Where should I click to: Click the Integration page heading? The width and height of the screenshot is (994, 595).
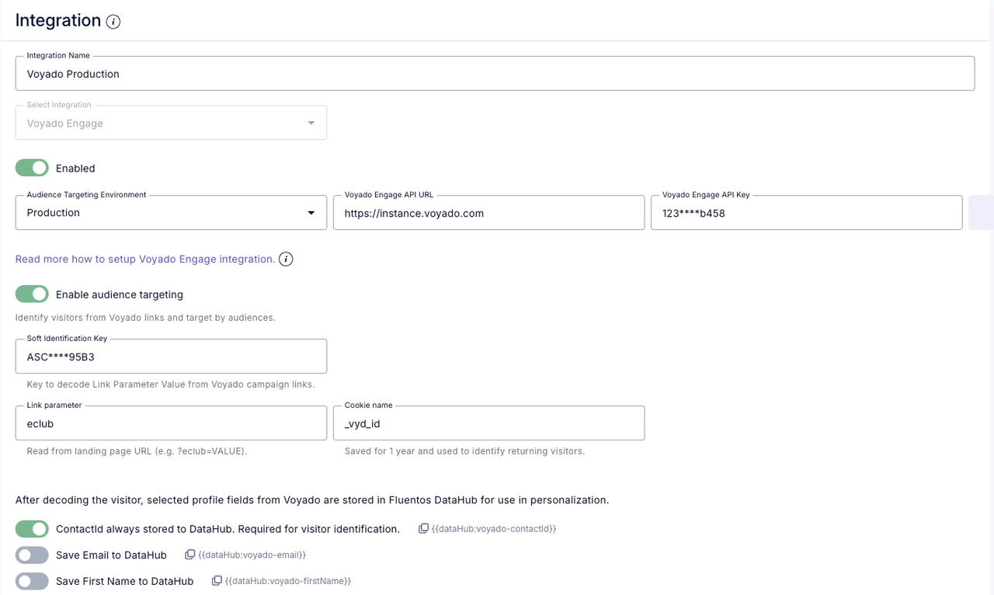click(58, 21)
